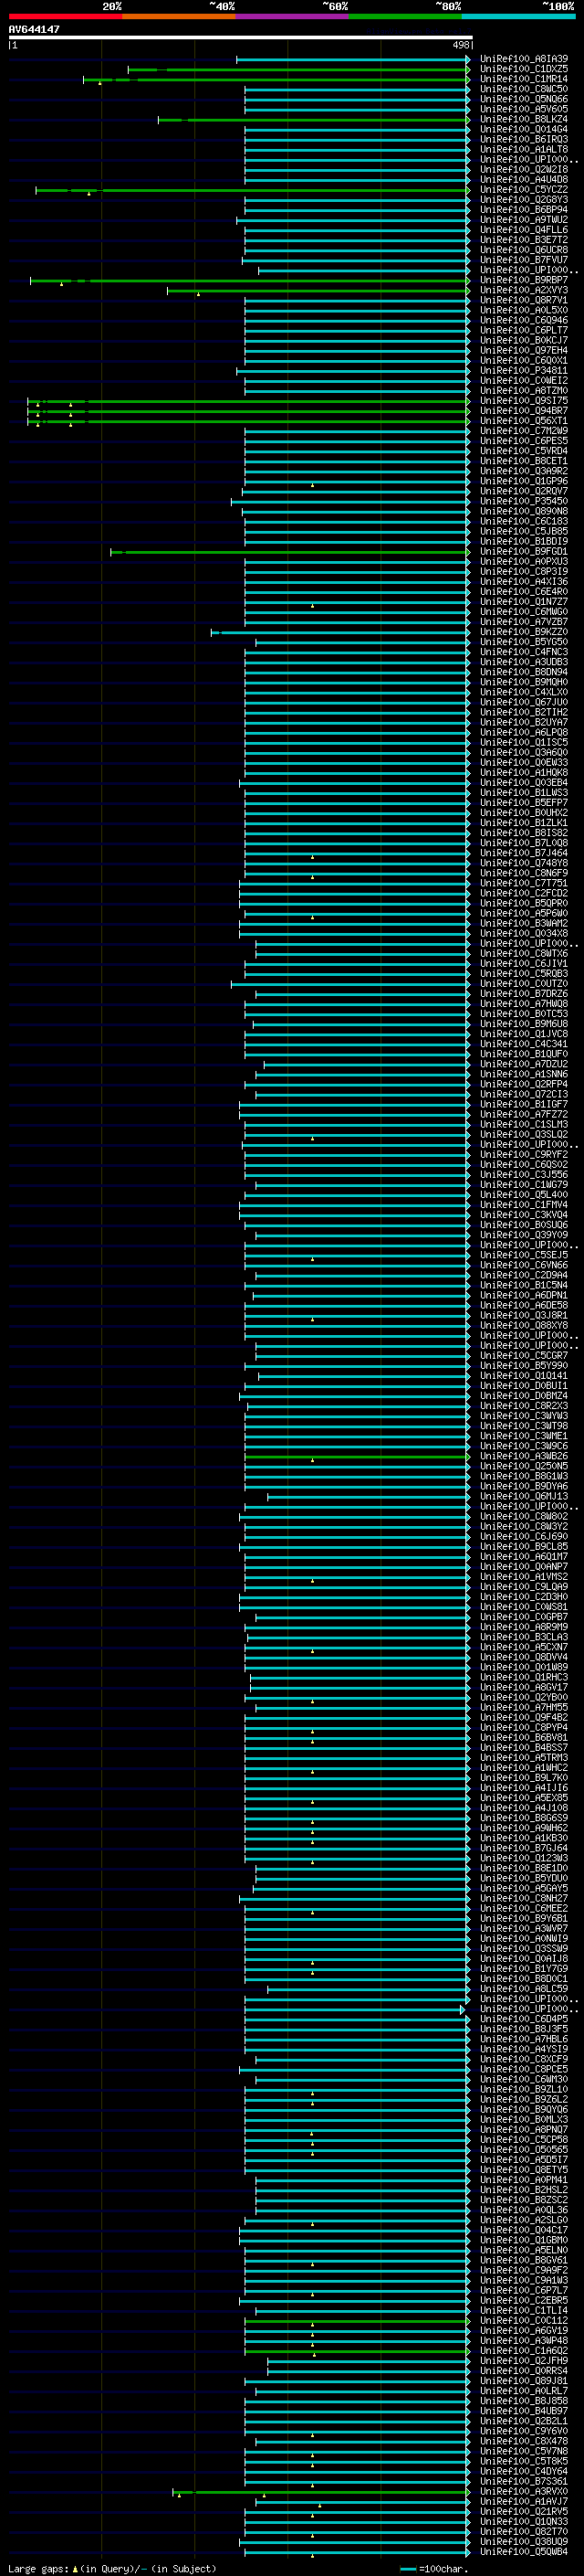
Task: Click the orange ~40% identity color band
Action: click(x=179, y=16)
